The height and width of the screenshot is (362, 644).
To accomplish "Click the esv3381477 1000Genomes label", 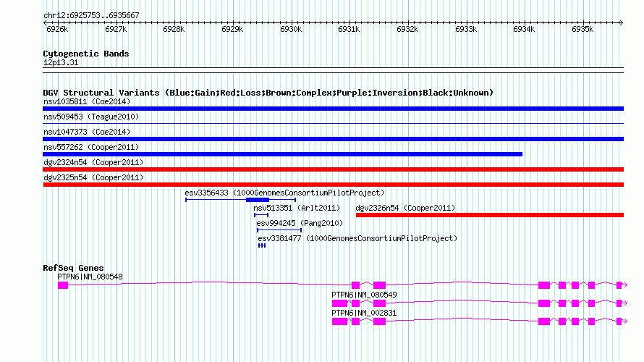I will pos(357,238).
